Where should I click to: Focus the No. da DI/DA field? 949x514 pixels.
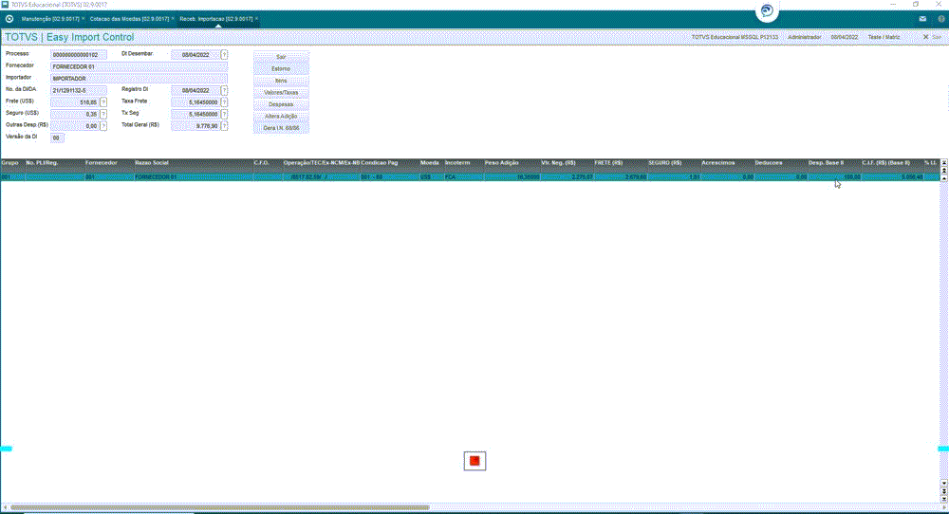pyautogui.click(x=78, y=90)
